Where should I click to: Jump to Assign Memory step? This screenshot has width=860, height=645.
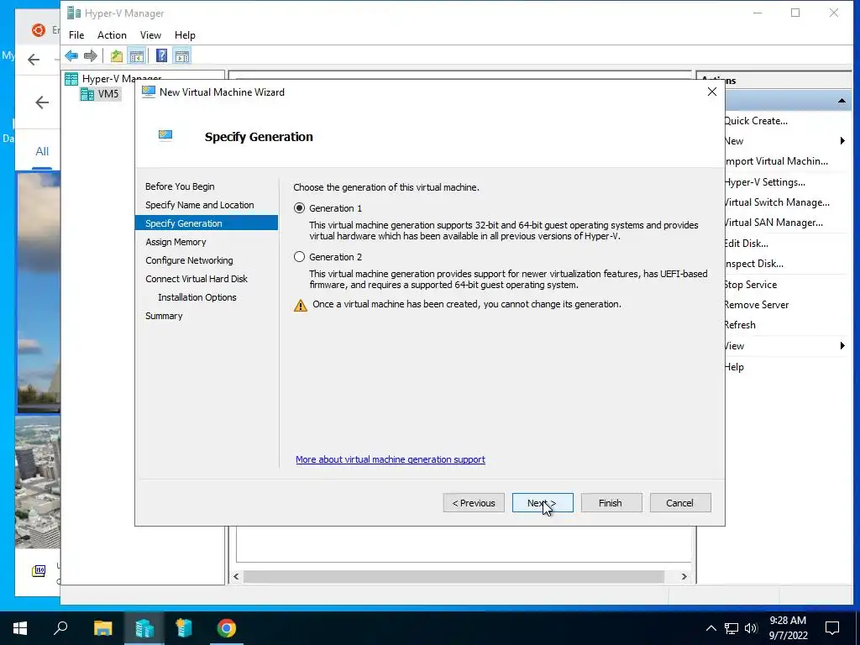click(176, 242)
